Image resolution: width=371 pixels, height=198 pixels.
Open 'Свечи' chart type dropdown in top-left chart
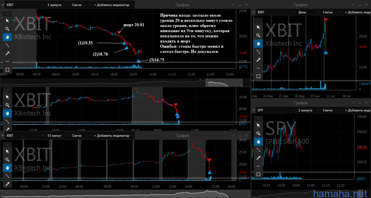(82, 5)
